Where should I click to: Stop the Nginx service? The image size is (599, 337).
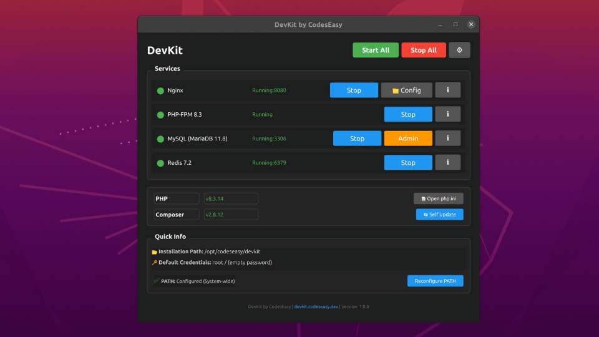[x=354, y=90]
